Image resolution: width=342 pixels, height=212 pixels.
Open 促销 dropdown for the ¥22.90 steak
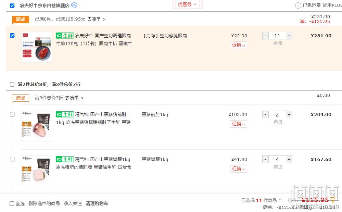(x=238, y=45)
